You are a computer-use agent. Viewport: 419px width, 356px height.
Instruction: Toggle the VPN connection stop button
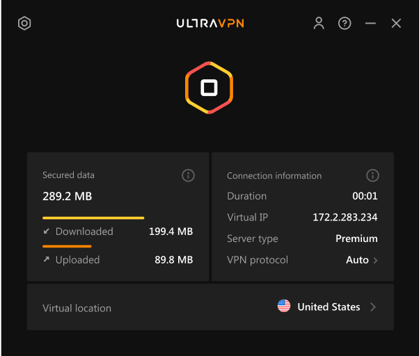coord(209,88)
